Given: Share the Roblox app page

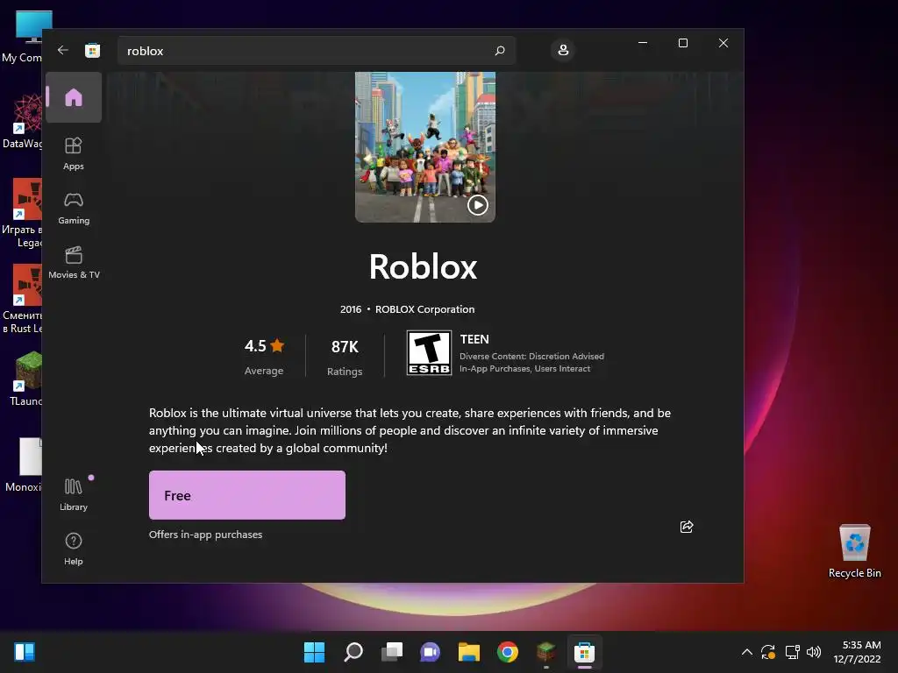Looking at the screenshot, I should [x=687, y=527].
